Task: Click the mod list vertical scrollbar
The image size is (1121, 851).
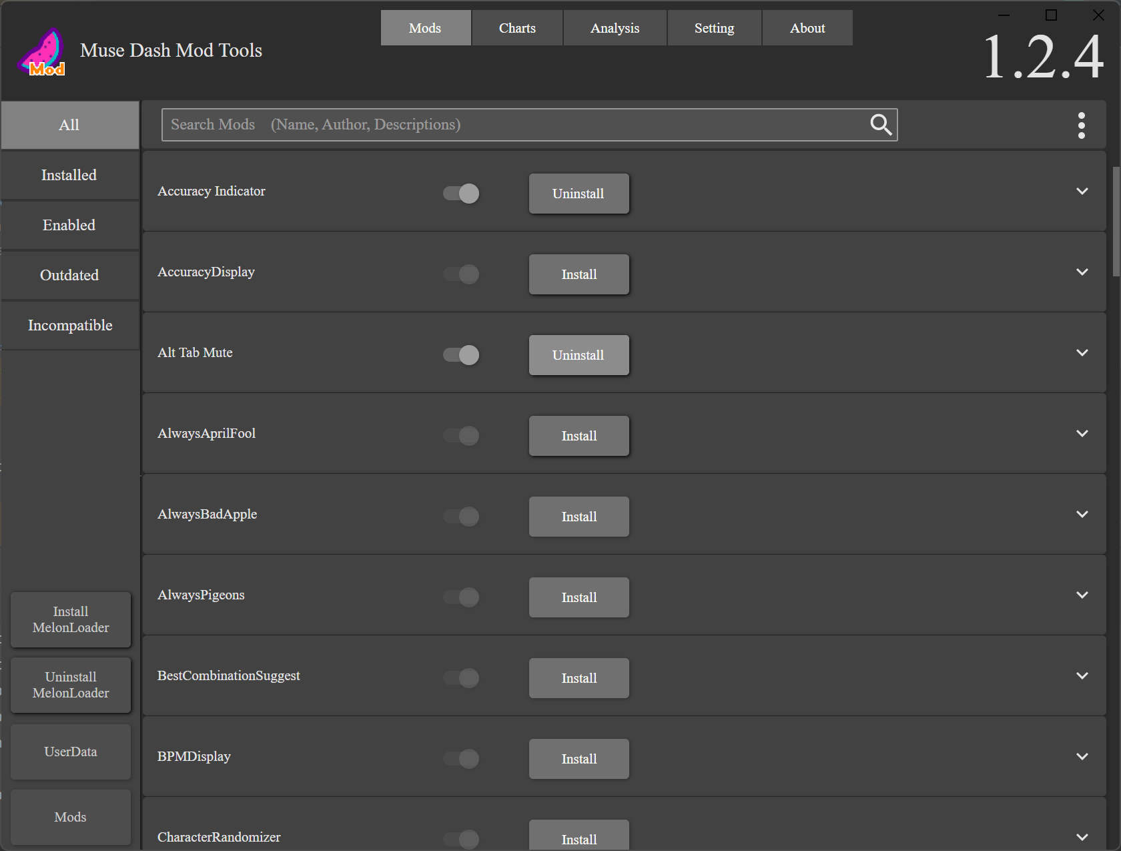Action: tap(1116, 220)
